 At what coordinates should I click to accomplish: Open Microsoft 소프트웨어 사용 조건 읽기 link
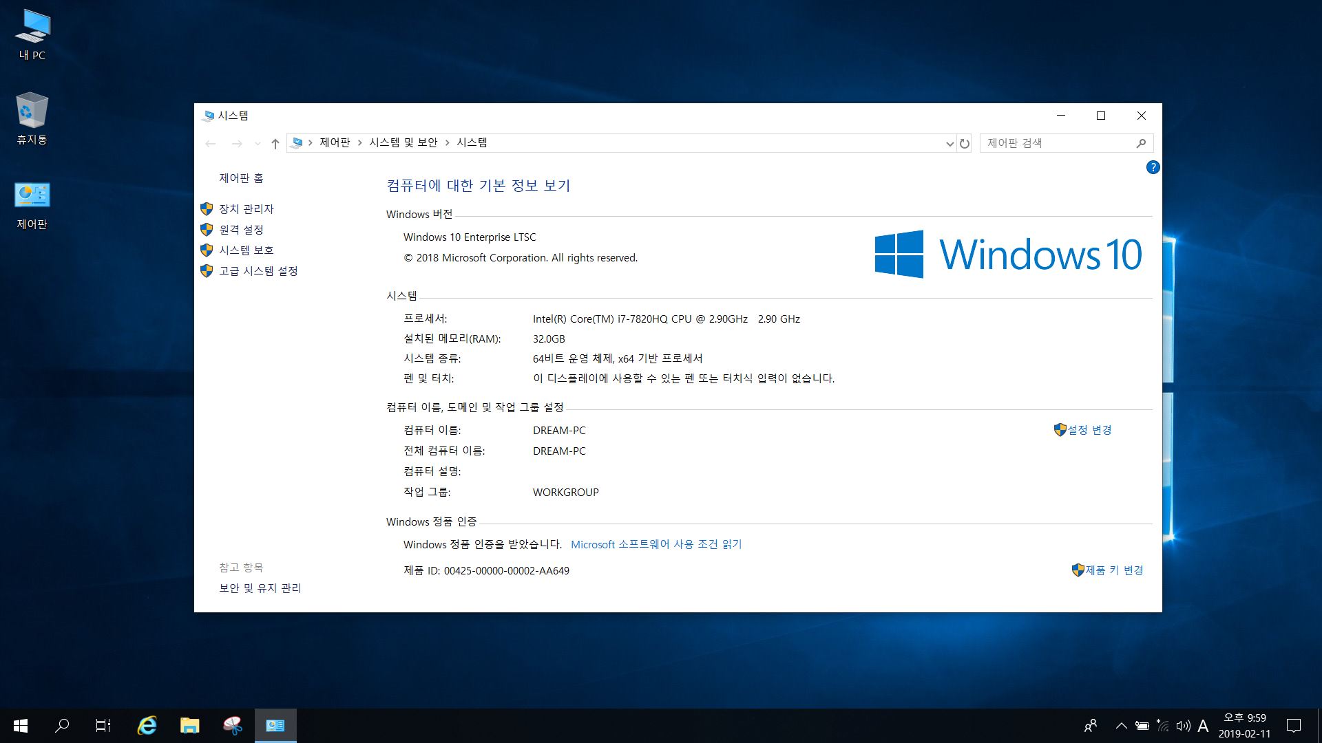[656, 544]
